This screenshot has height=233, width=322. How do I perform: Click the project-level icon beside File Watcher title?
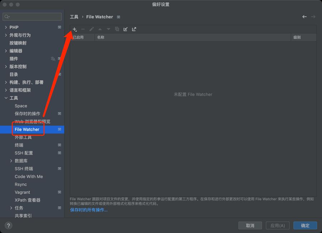[x=119, y=17]
